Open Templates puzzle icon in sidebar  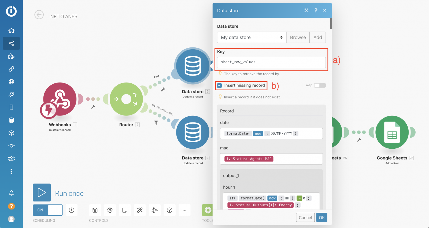click(11, 56)
